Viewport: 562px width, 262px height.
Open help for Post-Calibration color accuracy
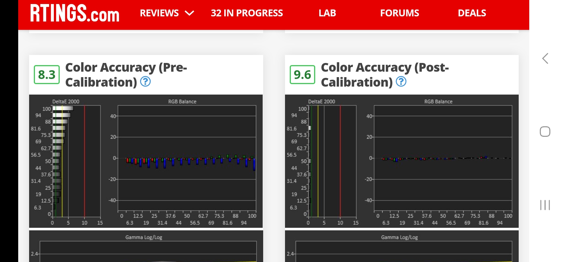(401, 82)
